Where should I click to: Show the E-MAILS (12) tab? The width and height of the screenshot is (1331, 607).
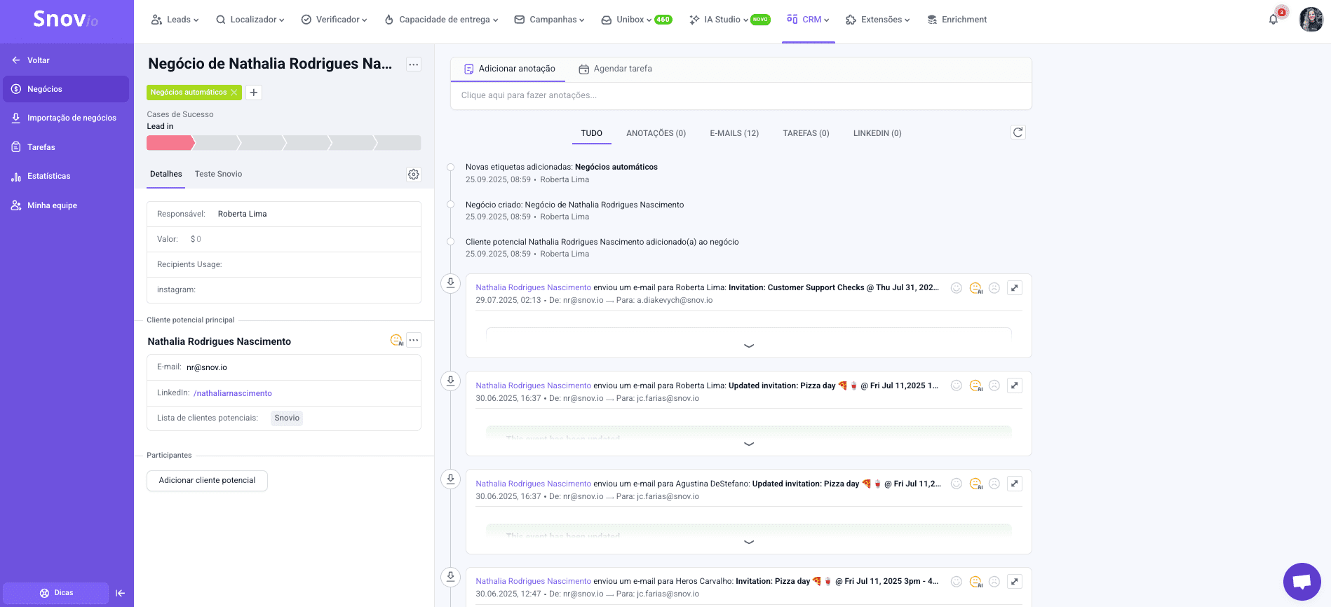[x=734, y=133]
